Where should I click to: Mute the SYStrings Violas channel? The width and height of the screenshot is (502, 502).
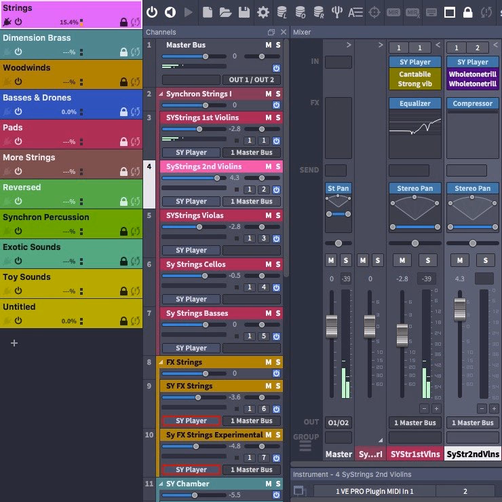tap(268, 215)
